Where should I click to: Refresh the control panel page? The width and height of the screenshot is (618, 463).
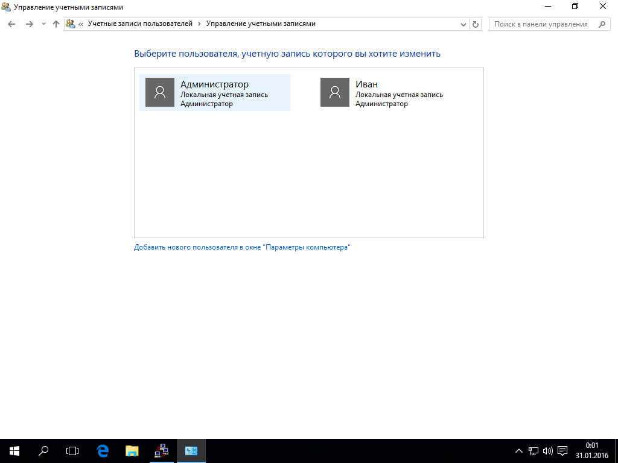tap(476, 24)
